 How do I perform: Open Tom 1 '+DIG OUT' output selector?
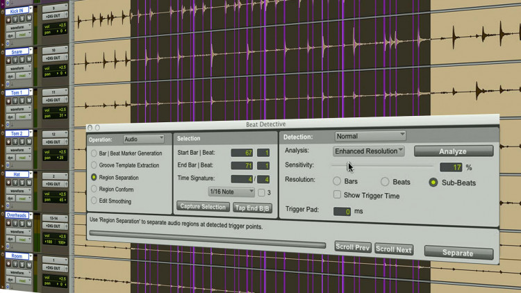pyautogui.click(x=55, y=100)
